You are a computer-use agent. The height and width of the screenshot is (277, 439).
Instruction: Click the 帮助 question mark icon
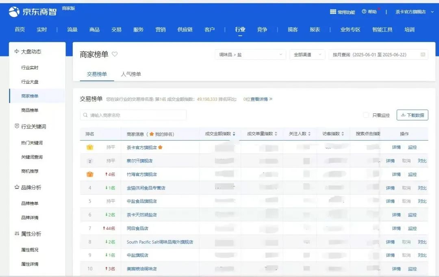tap(364, 12)
